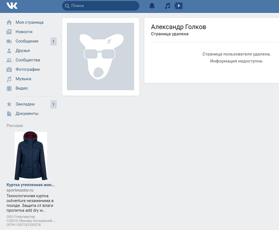Viewport: 279px width, 230px height.
Task: Click sportmaster.ru ad domain link
Action: (20, 190)
